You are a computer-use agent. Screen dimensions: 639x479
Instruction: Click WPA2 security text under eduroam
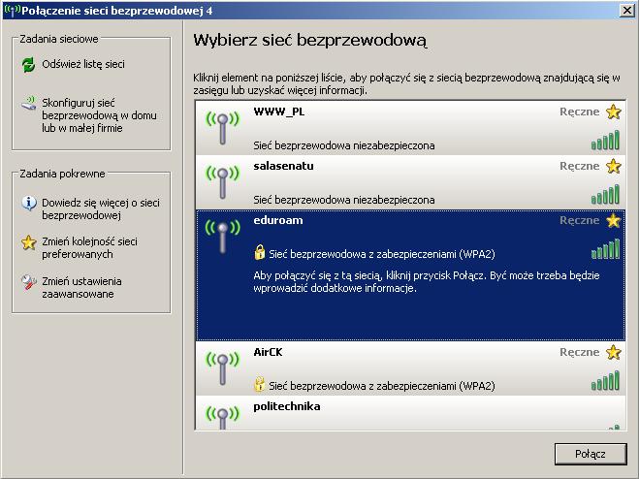(382, 254)
